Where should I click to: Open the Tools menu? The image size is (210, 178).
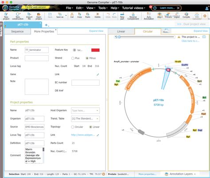point(103,8)
